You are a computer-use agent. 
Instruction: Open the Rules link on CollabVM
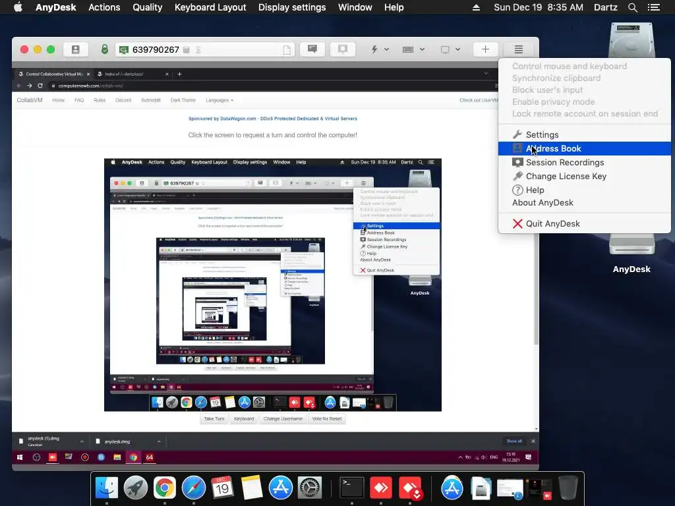click(x=100, y=100)
